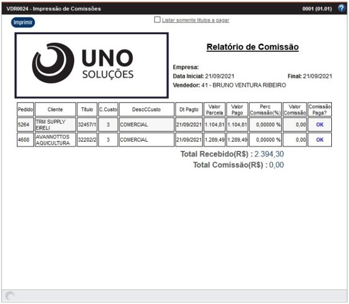Click the Relatório de Comissão heading
349x304 pixels.
[x=252, y=47]
